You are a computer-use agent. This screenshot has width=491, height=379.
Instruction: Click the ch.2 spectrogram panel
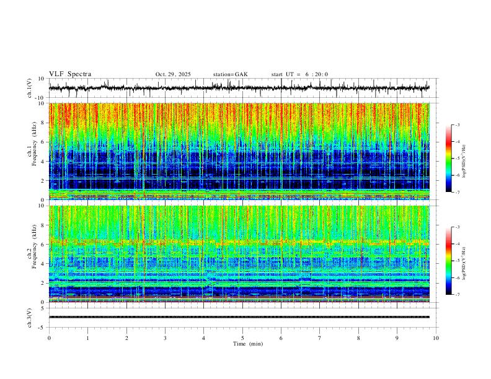point(239,254)
